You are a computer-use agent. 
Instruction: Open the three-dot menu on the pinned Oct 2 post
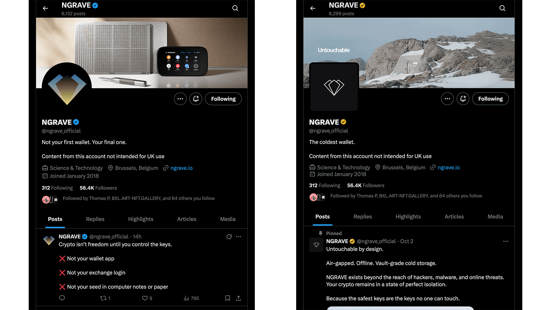click(506, 241)
